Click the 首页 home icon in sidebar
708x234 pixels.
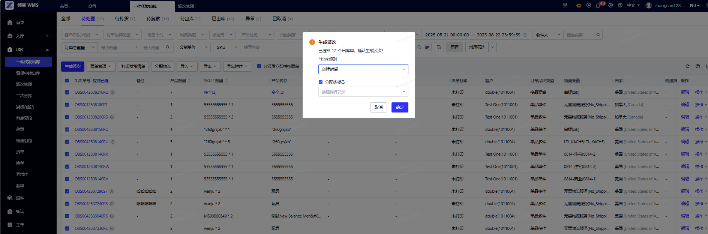click(10, 22)
